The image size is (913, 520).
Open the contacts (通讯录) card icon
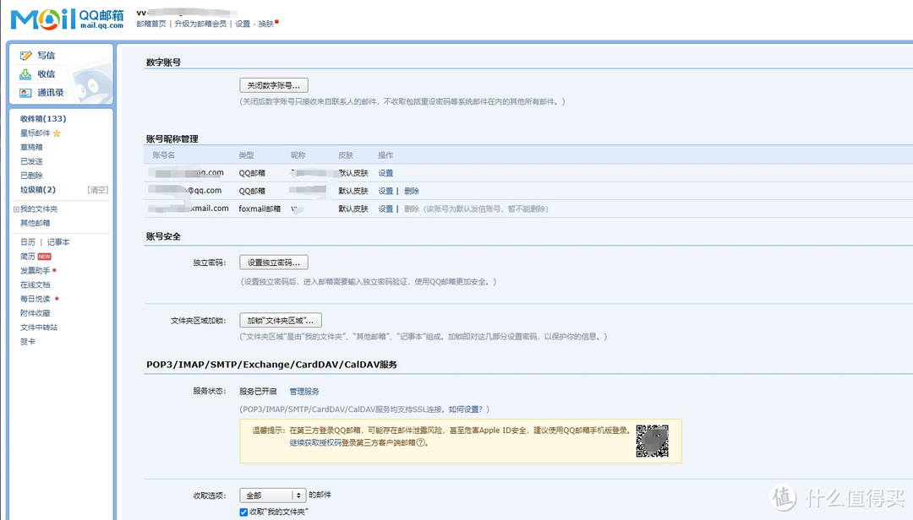tap(25, 93)
